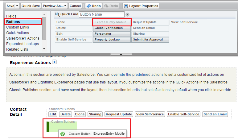238x139 pixels.
Task: Select Sharing palette item
Action: point(150,34)
